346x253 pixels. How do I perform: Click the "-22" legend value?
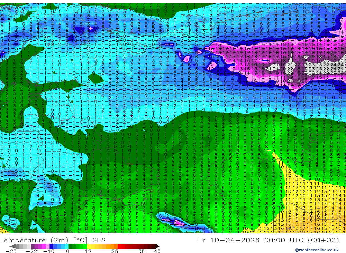(x=31, y=251)
